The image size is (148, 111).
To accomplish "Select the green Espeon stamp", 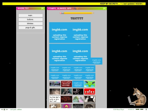I will (90, 84).
